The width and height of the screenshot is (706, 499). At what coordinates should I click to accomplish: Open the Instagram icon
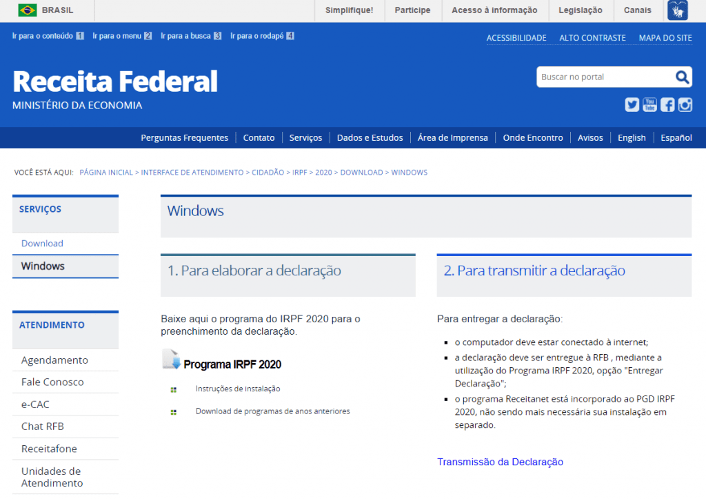click(685, 105)
